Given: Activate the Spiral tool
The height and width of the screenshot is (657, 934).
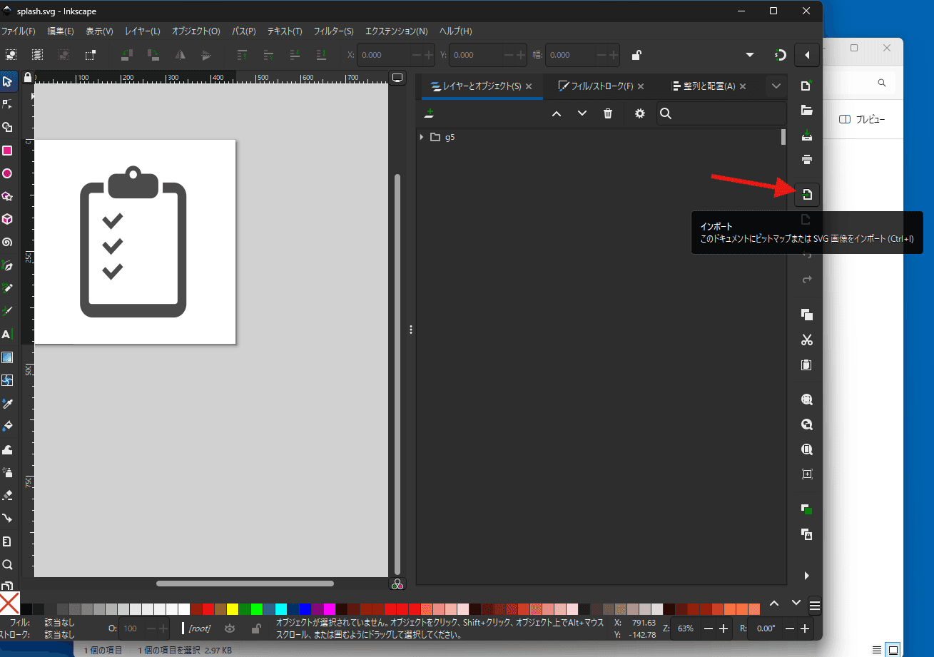Looking at the screenshot, I should point(7,242).
